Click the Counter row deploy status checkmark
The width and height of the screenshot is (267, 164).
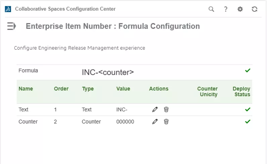coord(248,121)
